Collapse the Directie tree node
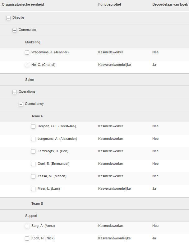Image resolution: width=189 pixels, height=245 pixels. 8,18
